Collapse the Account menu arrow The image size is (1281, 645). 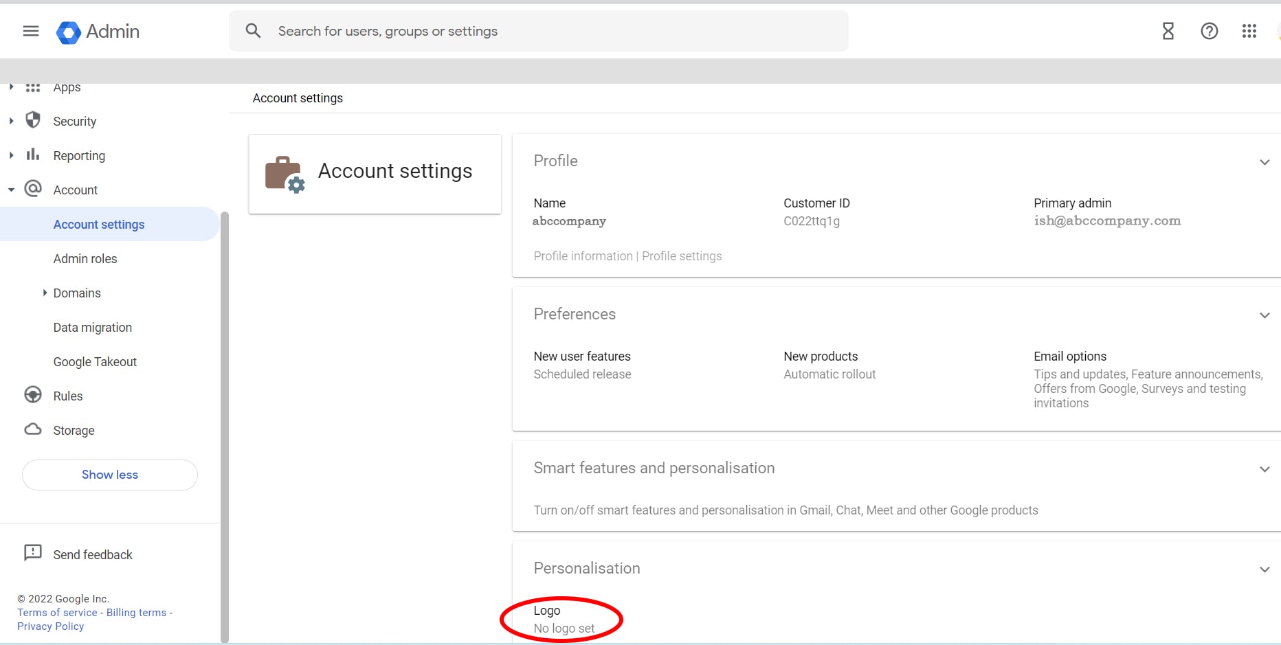(x=11, y=190)
